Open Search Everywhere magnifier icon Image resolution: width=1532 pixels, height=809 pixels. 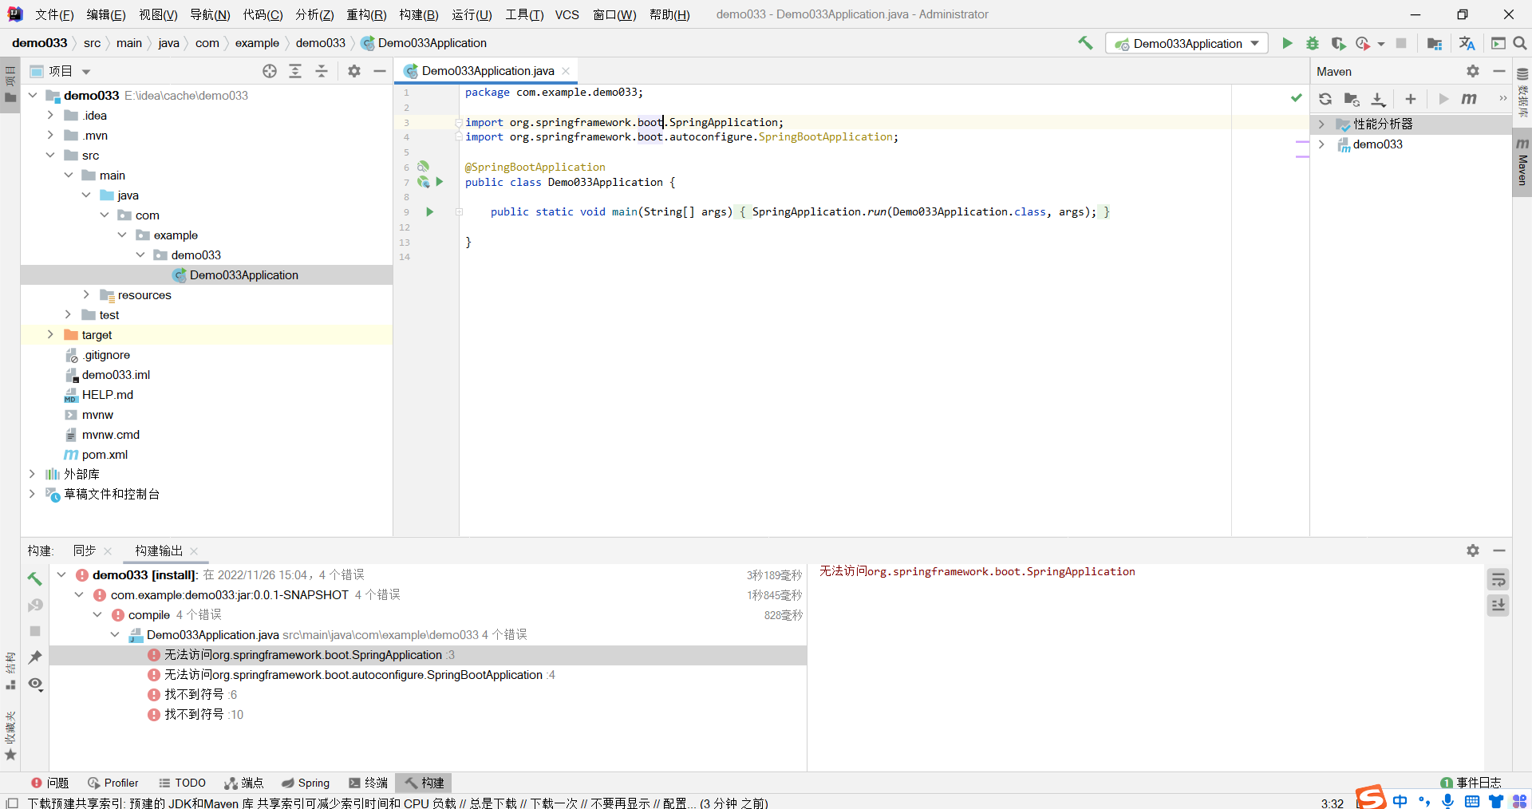click(1520, 43)
